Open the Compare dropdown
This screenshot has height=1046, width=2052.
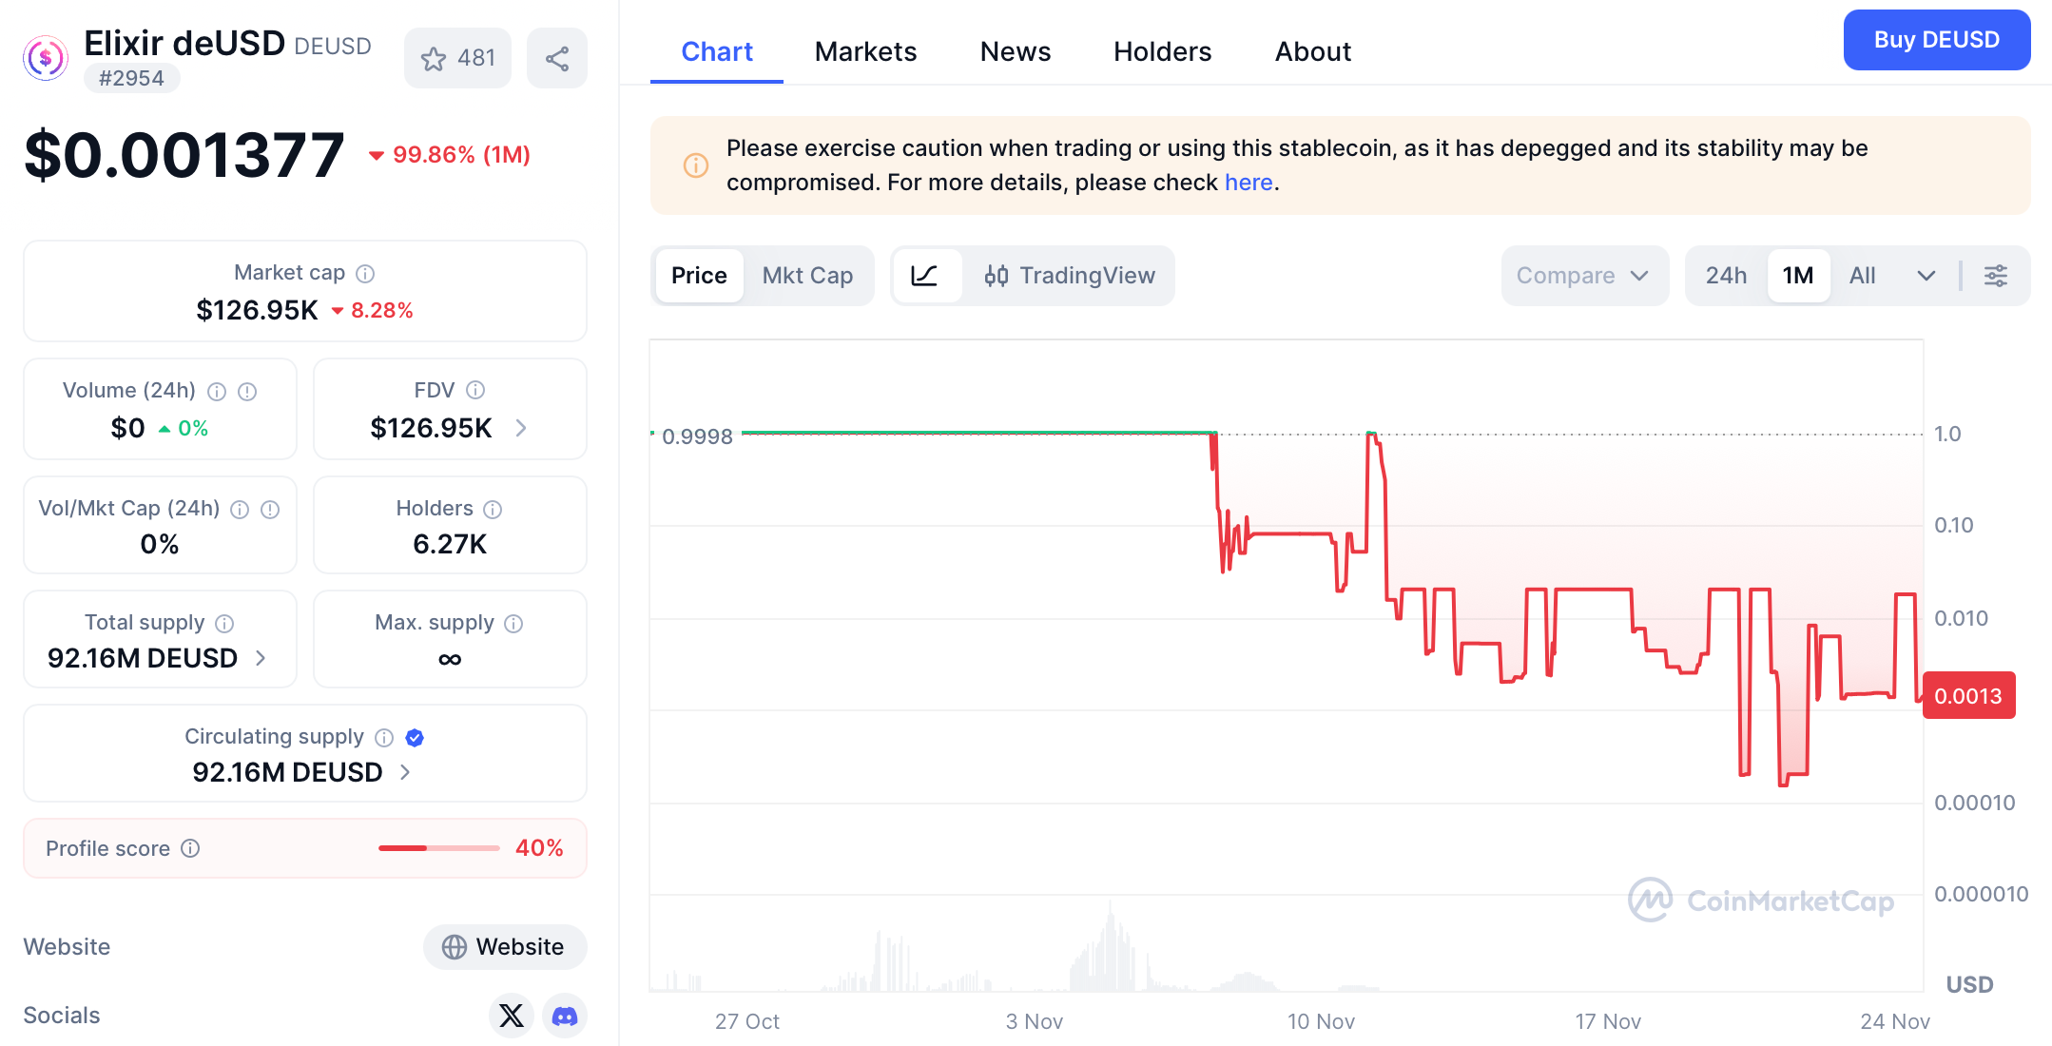point(1583,276)
